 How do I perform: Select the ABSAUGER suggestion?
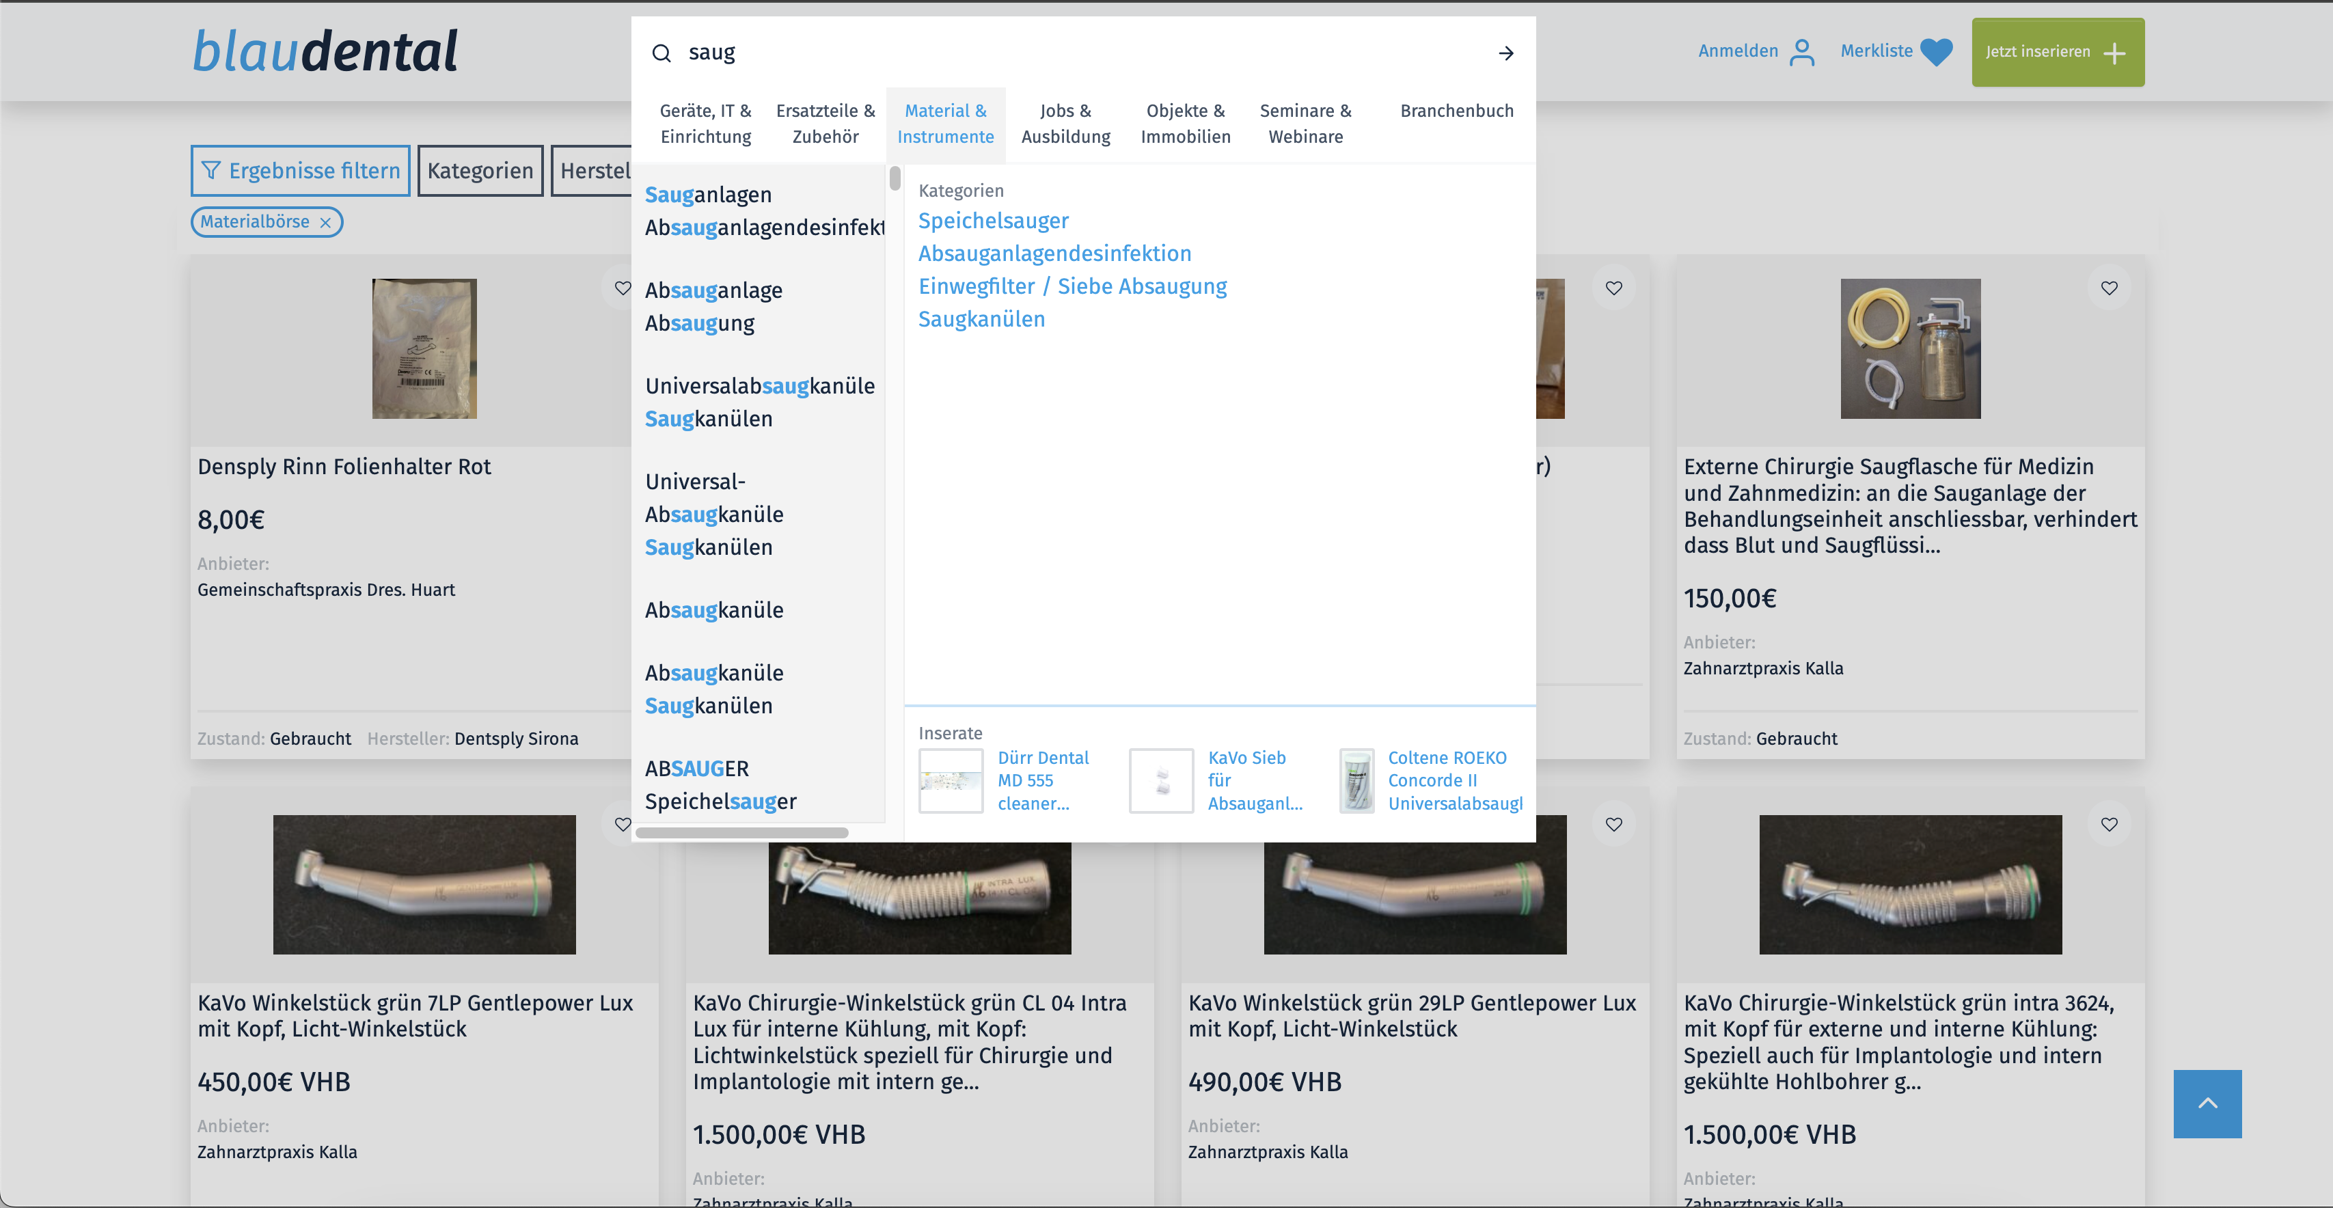click(696, 769)
